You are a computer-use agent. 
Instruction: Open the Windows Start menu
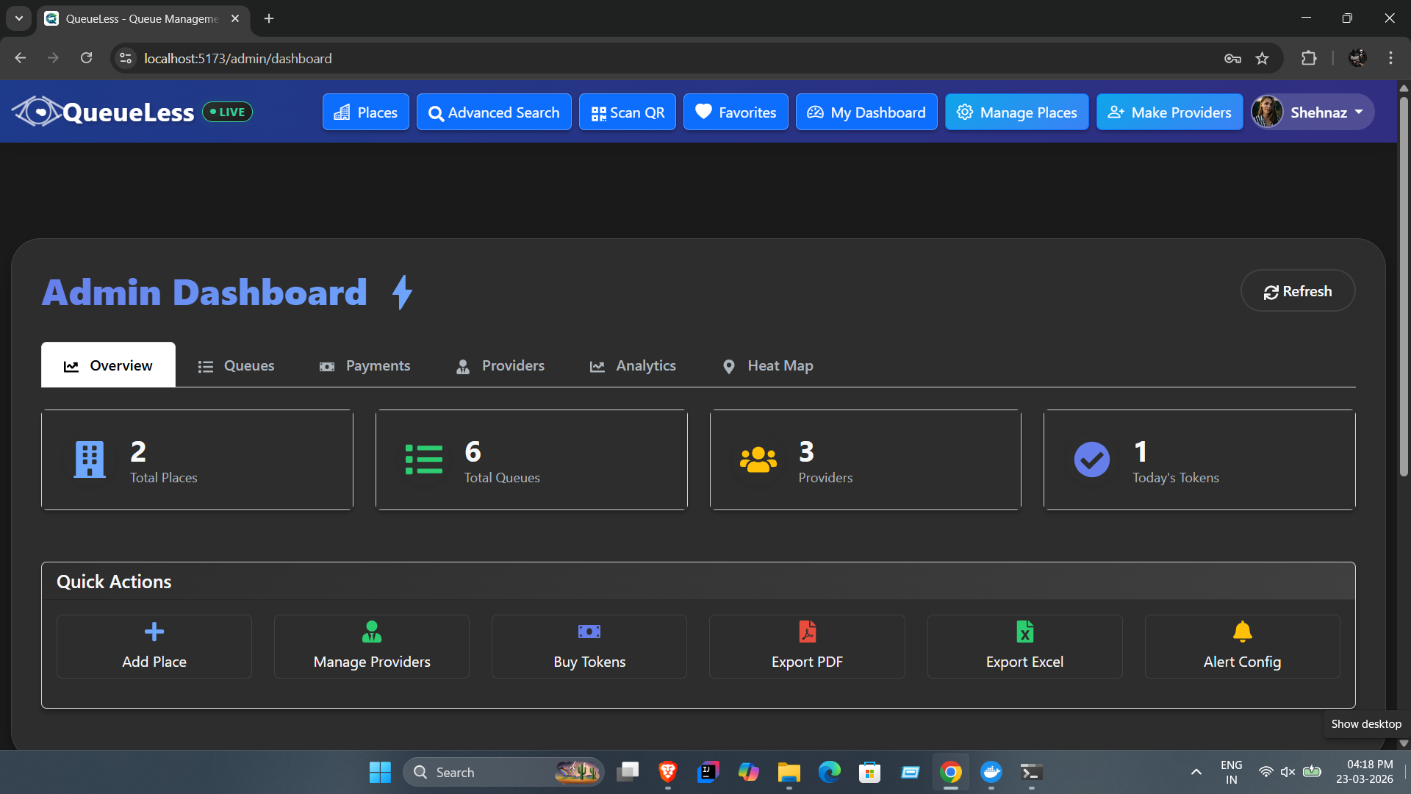pyautogui.click(x=380, y=772)
